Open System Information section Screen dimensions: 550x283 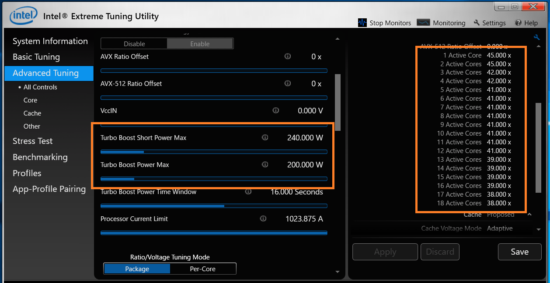(50, 41)
